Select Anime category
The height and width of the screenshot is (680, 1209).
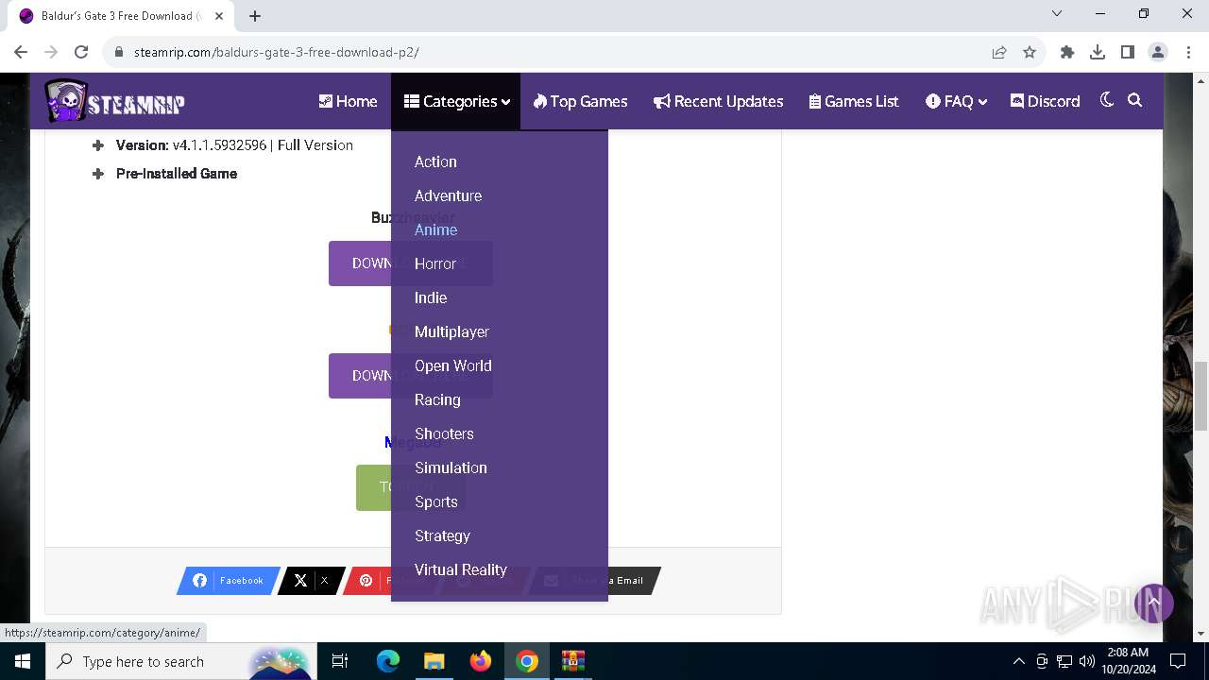click(435, 229)
